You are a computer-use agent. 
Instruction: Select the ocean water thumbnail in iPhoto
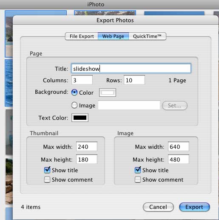(9, 83)
